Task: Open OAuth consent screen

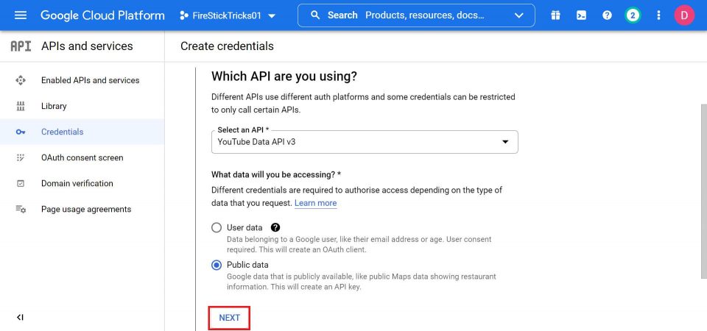Action: click(x=82, y=157)
